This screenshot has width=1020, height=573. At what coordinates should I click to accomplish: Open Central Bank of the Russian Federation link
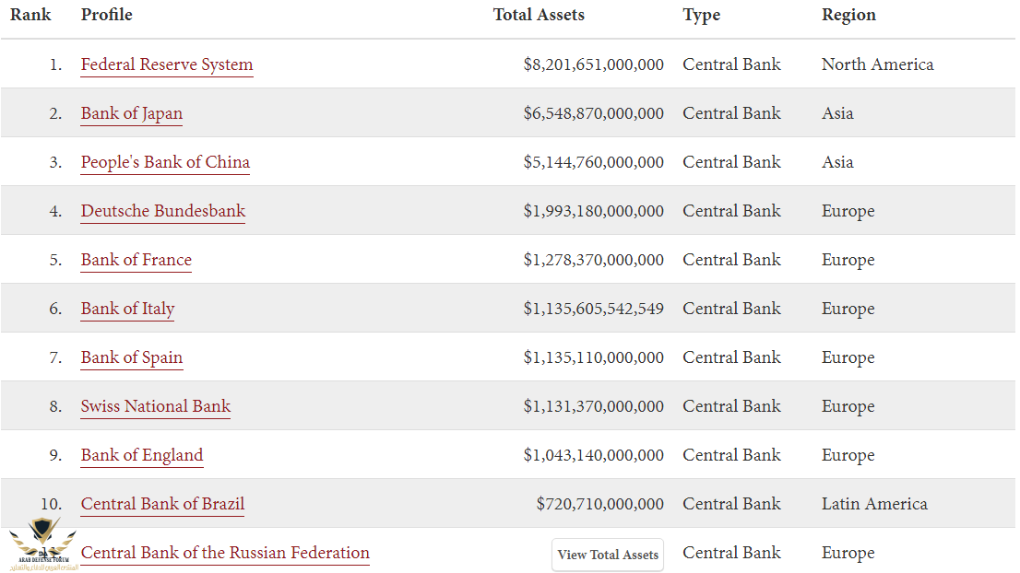click(x=225, y=553)
